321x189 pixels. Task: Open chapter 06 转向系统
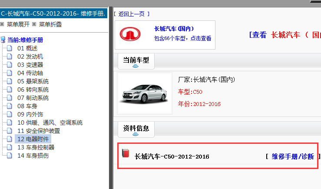33,90
